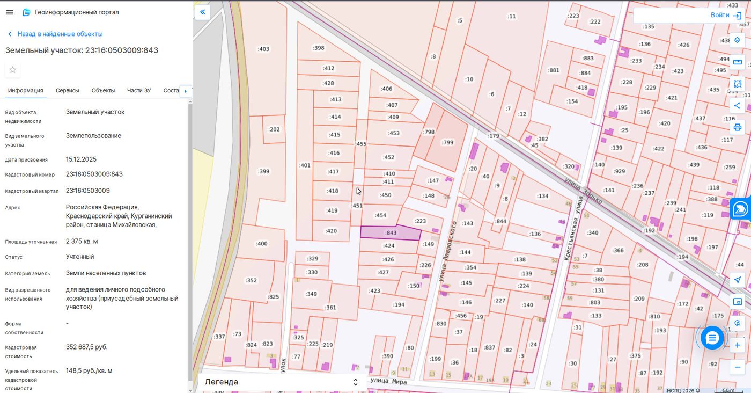Click the НСПД 2026 copyright text
The height and width of the screenshot is (393, 751).
683,390
